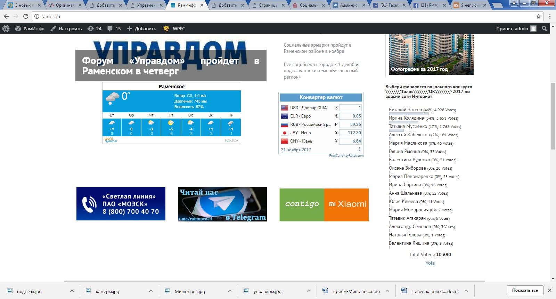Viewport: 556px width, 299px height.
Task: Close the downloads bar
Action: (550, 290)
